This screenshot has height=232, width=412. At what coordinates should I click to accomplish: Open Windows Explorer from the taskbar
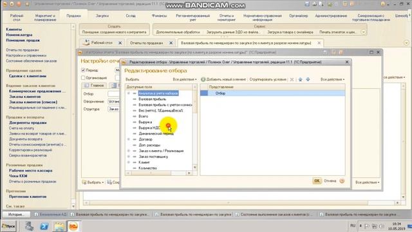[59, 226]
